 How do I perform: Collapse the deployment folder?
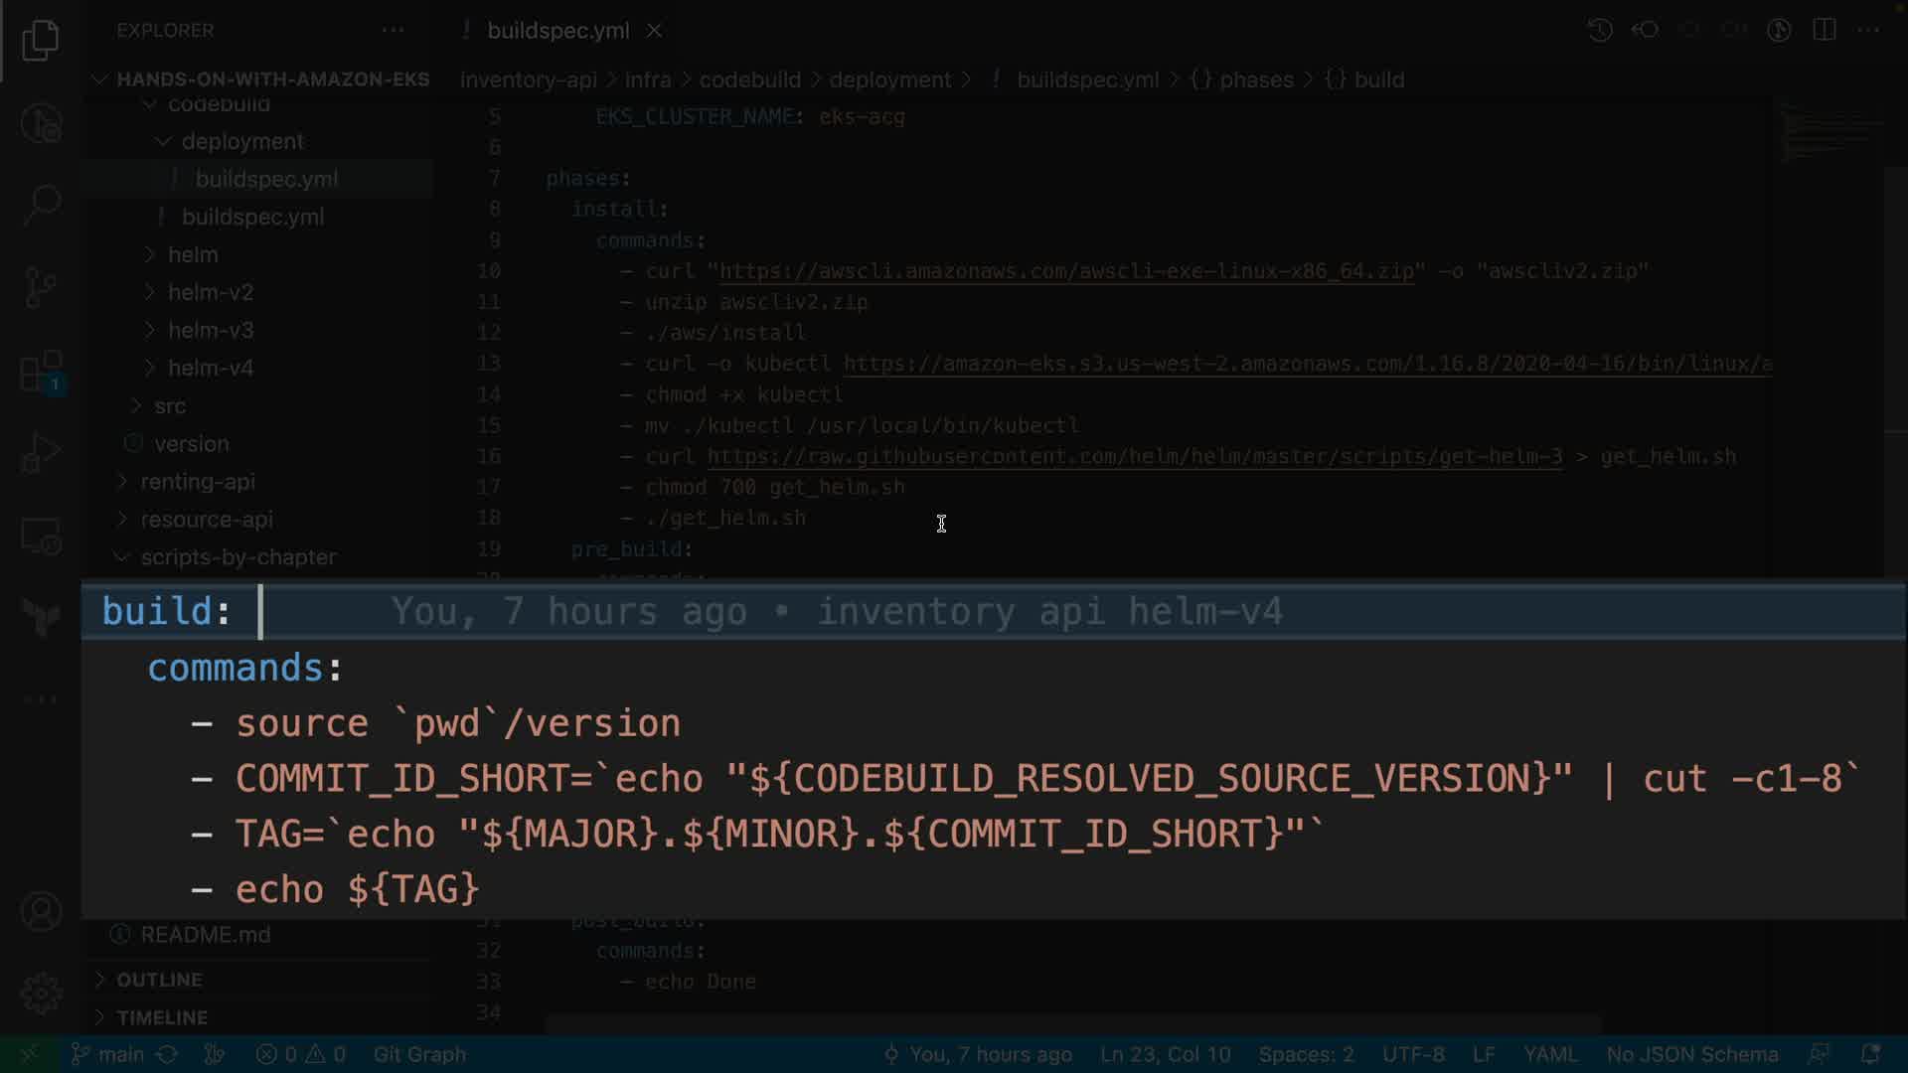point(241,141)
